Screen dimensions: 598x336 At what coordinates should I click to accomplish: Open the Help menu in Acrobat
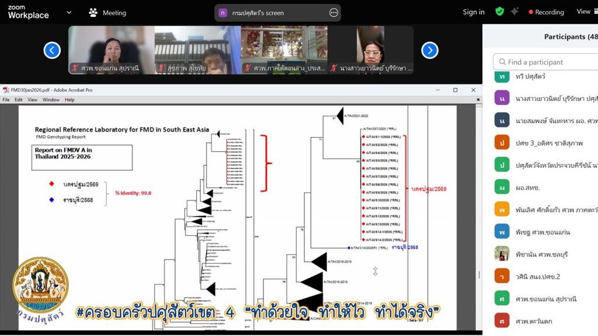pyautogui.click(x=69, y=100)
